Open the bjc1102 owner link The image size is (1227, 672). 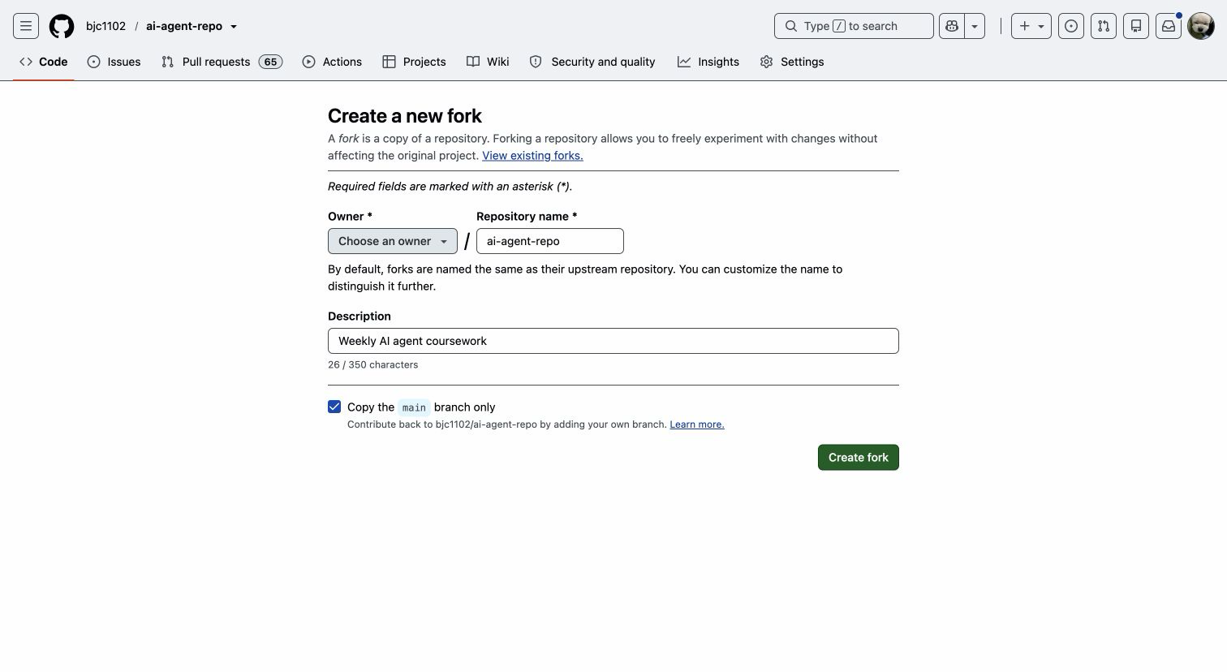tap(105, 26)
